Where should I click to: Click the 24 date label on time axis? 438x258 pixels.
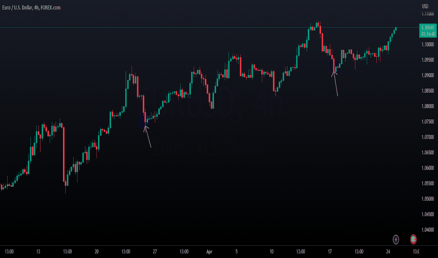[x=388, y=251]
